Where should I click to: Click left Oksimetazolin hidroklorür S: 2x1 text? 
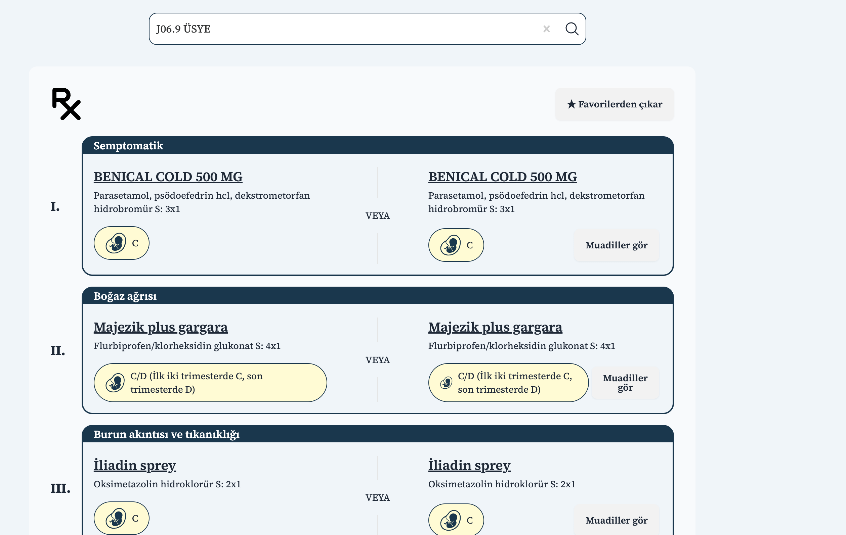(x=167, y=484)
